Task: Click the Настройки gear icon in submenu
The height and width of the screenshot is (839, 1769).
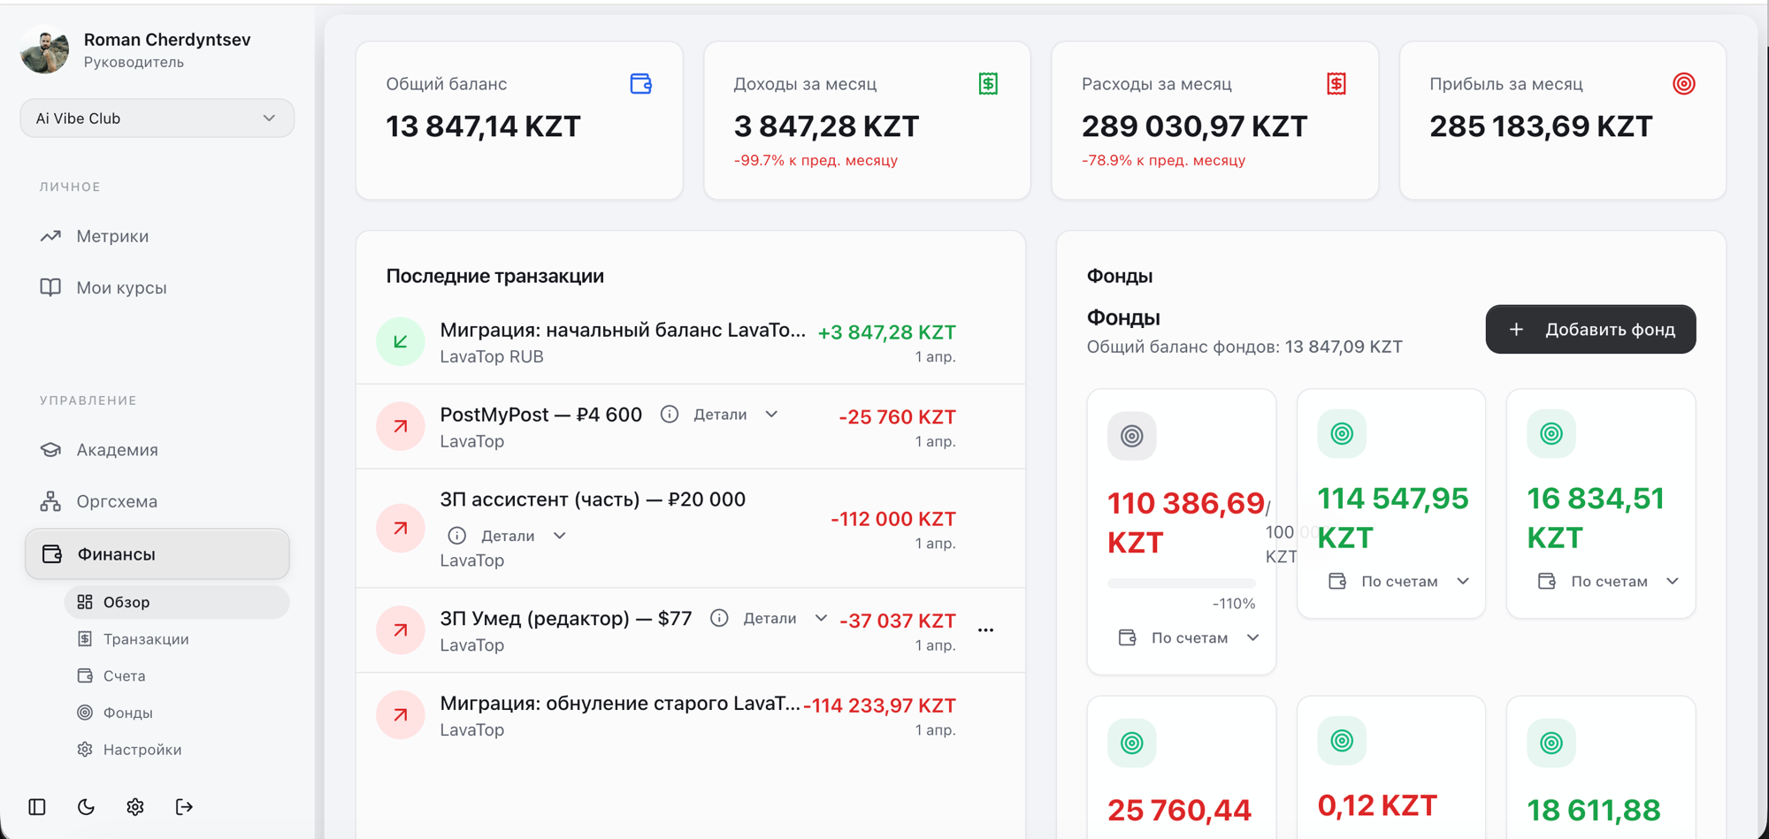Action: 85,750
